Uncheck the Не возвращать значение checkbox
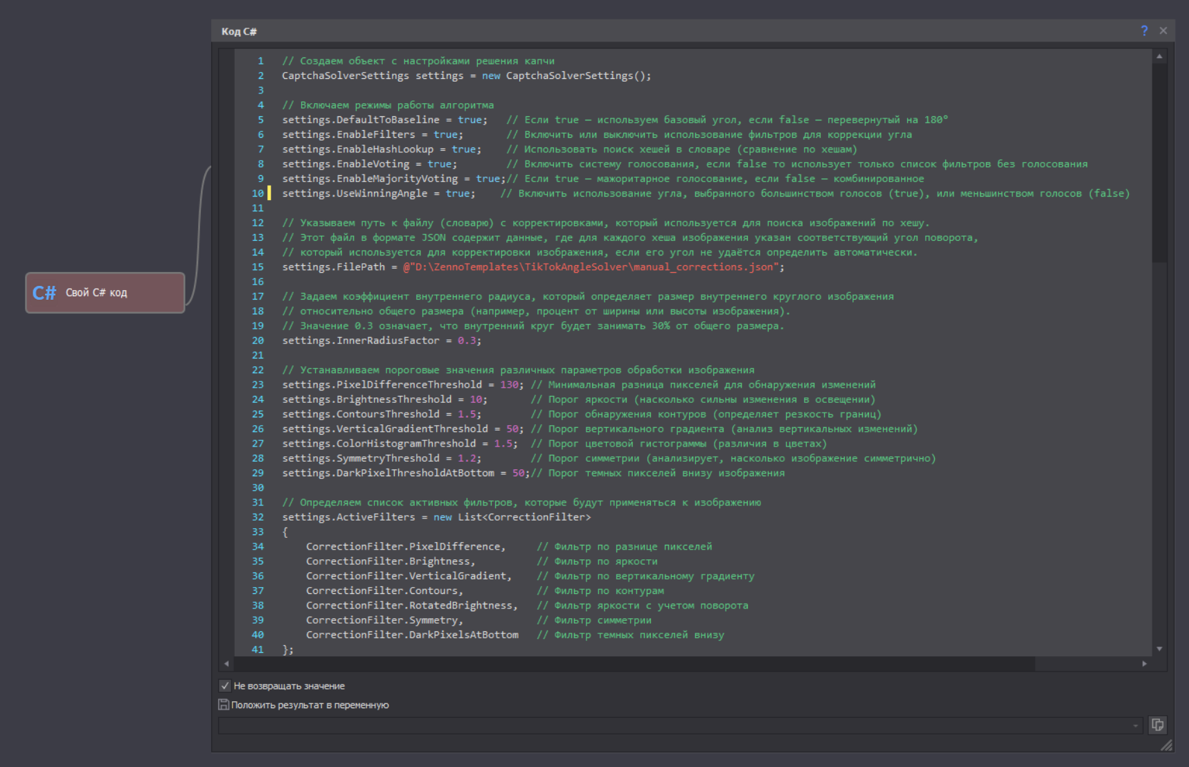This screenshot has width=1189, height=767. tap(225, 686)
